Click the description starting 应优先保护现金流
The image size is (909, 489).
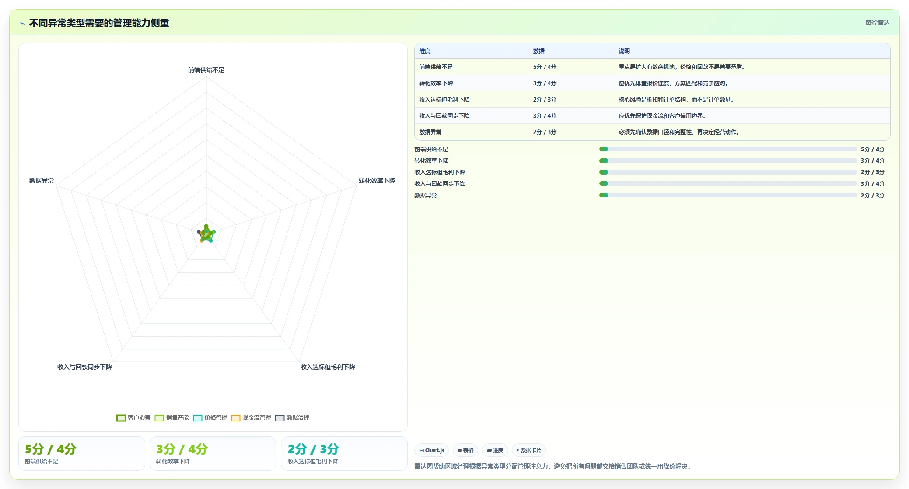(662, 116)
